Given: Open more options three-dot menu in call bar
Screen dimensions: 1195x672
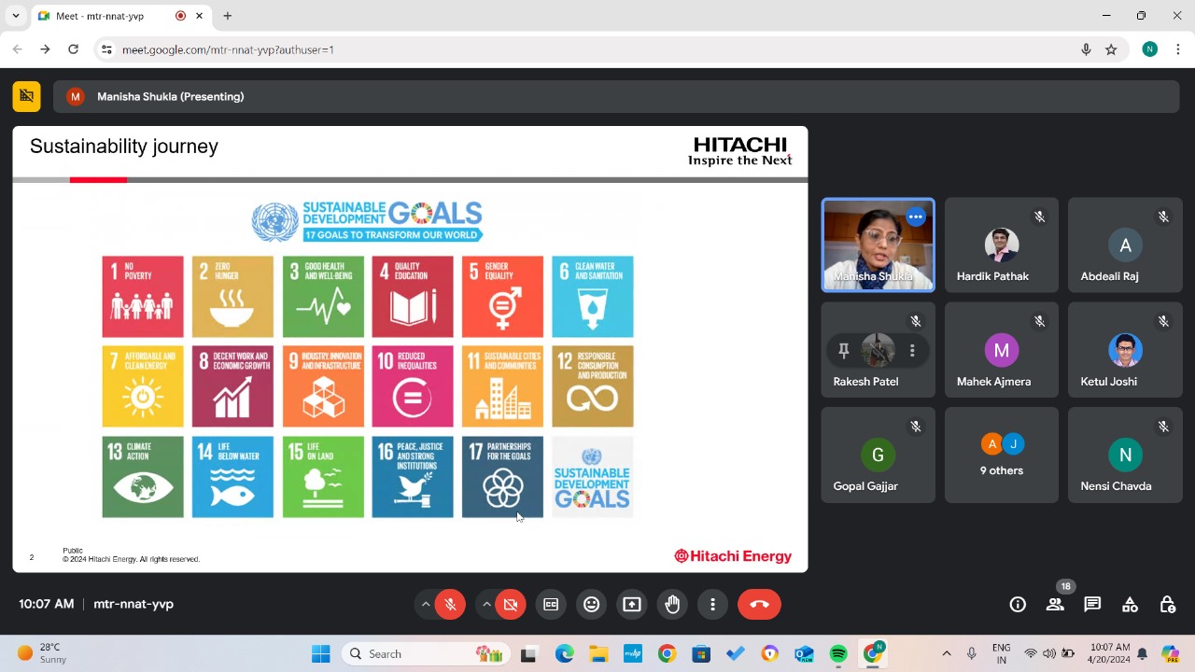Looking at the screenshot, I should click(x=712, y=605).
